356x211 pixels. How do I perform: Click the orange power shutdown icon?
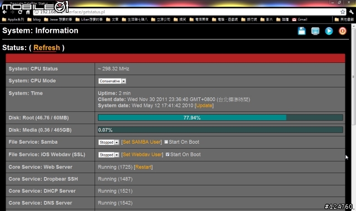point(343,31)
